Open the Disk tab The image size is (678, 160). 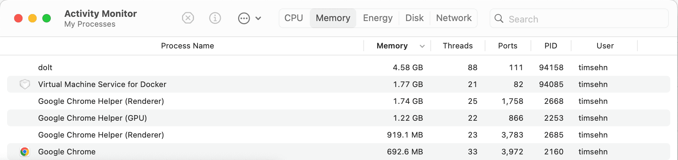(414, 18)
